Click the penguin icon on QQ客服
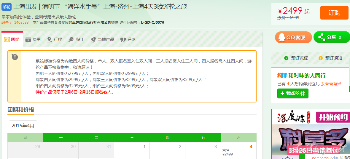This screenshot has height=159, width=350. (282, 37)
